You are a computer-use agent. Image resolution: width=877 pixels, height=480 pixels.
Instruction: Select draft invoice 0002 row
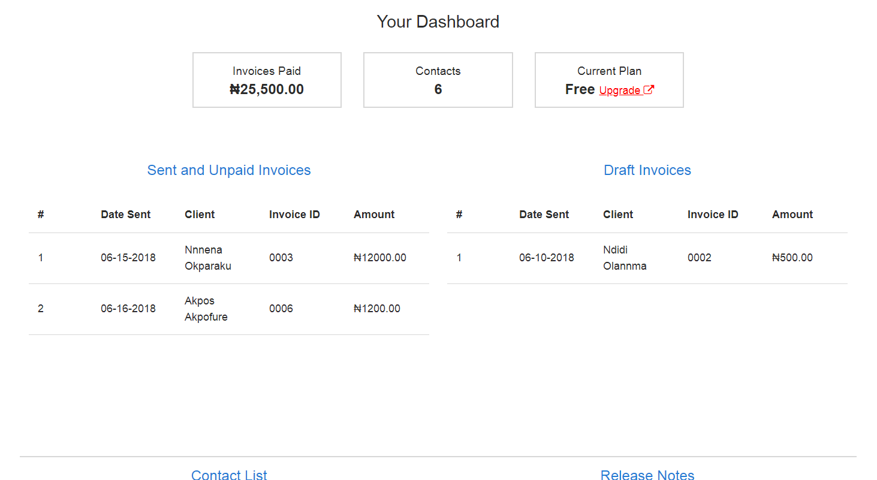click(x=647, y=258)
